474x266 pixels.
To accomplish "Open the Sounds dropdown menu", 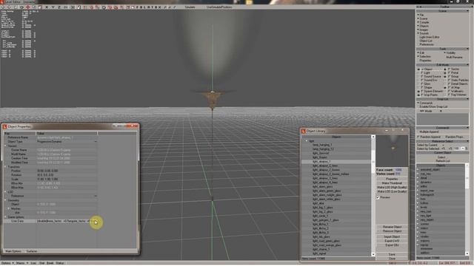I will click(x=423, y=33).
